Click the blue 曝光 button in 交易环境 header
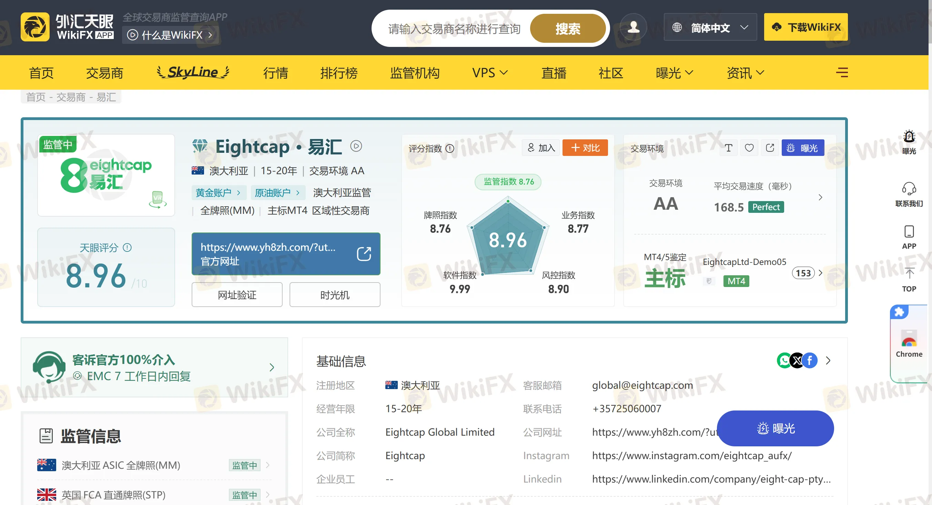 803,148
